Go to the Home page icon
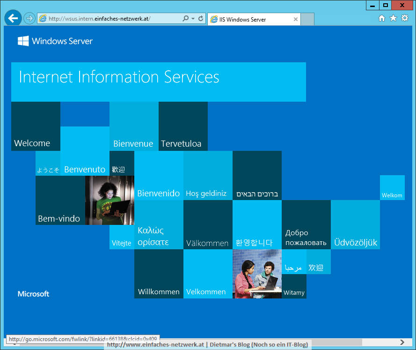This screenshot has height=350, width=416. point(382,18)
